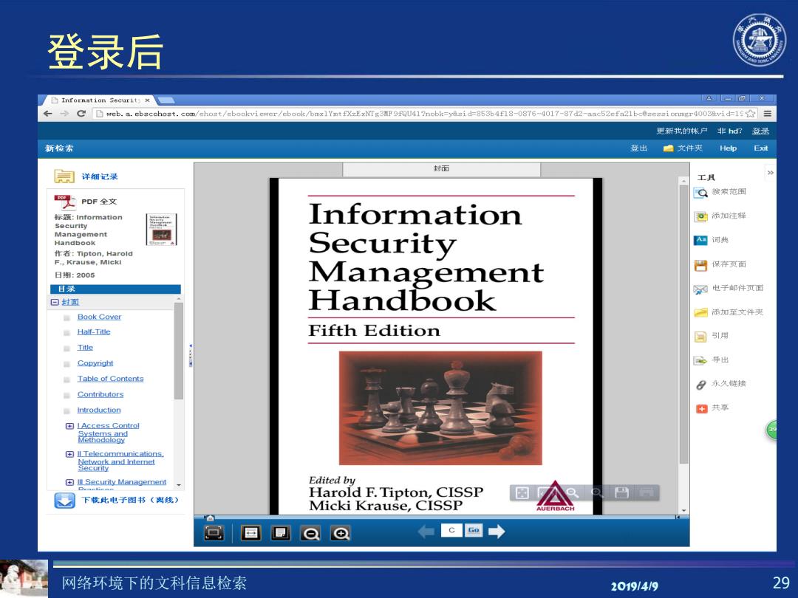Zoom in with the plus magnifier
Image resolution: width=798 pixels, height=598 pixels.
[341, 533]
